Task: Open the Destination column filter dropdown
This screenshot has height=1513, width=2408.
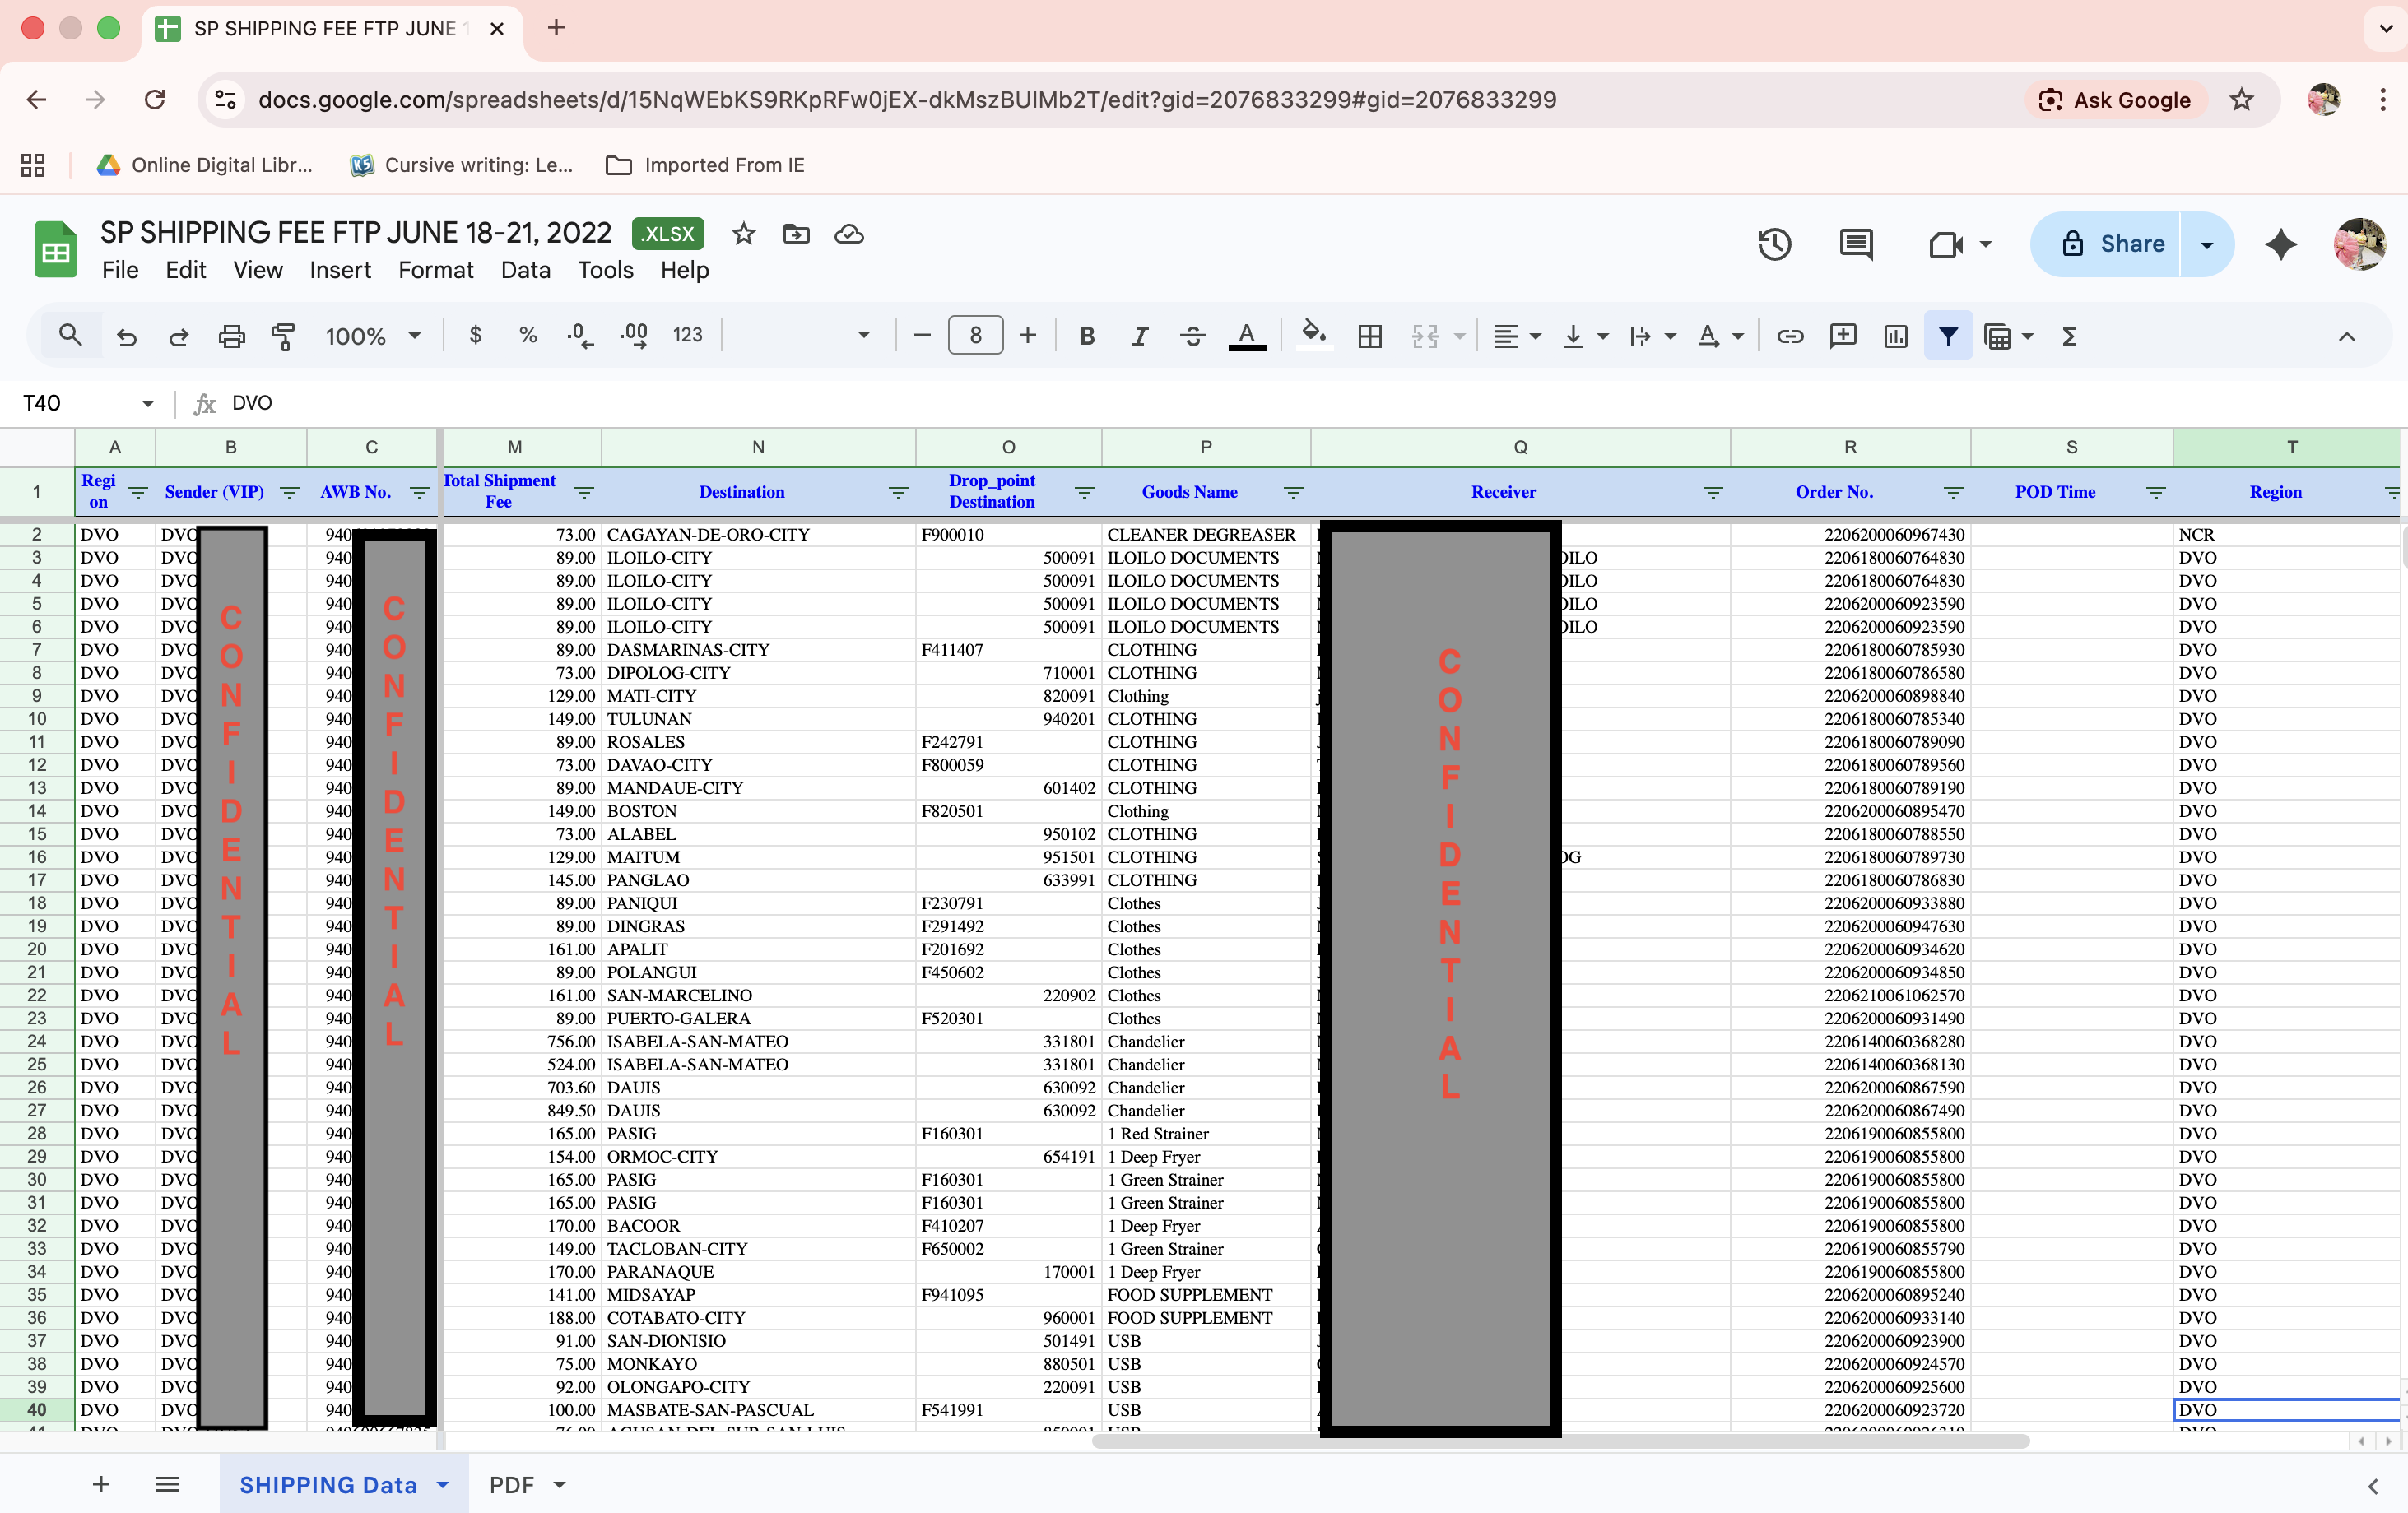Action: pos(898,492)
